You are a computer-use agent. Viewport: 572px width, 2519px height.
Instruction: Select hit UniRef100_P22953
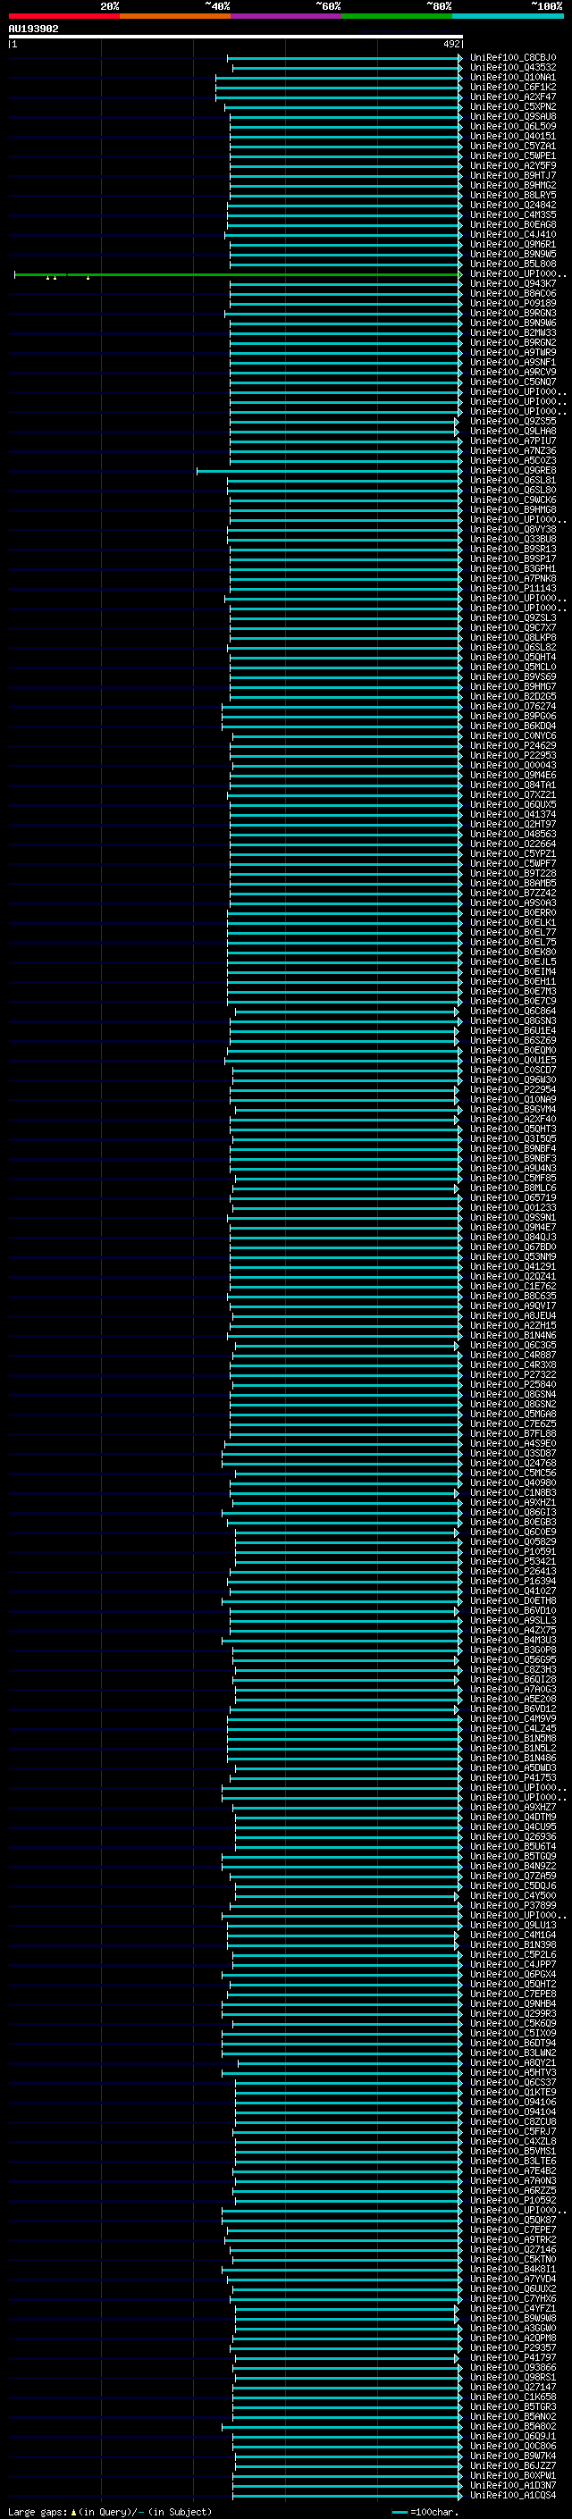tap(512, 756)
